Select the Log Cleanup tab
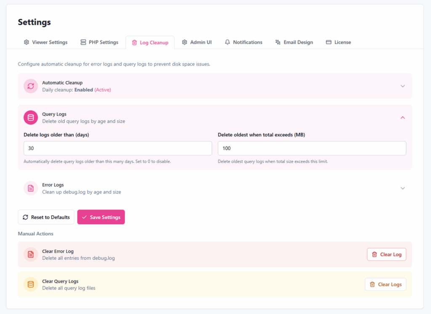431x314 pixels. tap(150, 43)
